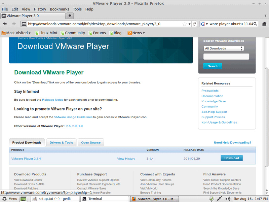Viewport: 269px width, 202px height.
Task: Open the News bookmarks feed dropdown
Action: click(x=136, y=33)
